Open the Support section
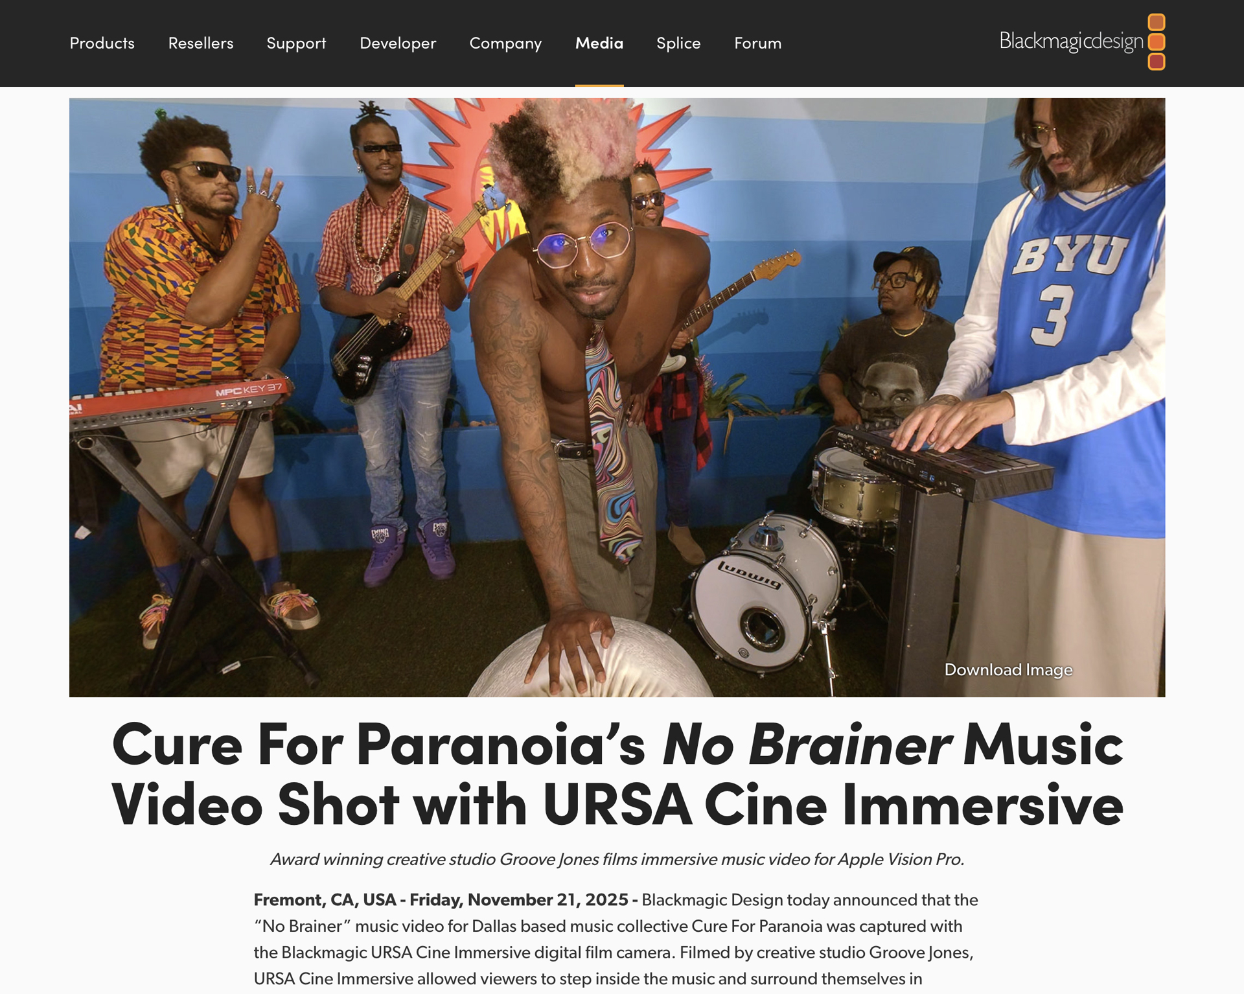Image resolution: width=1244 pixels, height=994 pixels. click(x=296, y=43)
